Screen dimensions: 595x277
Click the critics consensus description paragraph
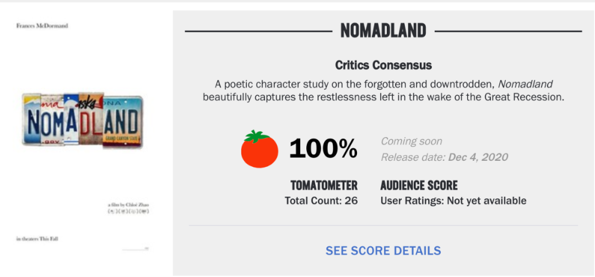pyautogui.click(x=383, y=90)
